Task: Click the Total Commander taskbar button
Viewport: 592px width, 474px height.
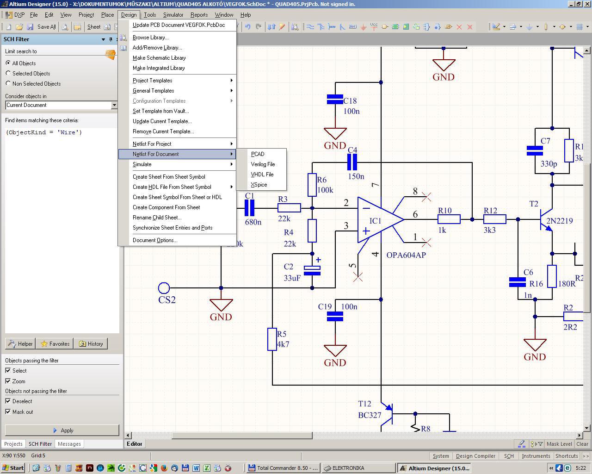Action: click(283, 468)
